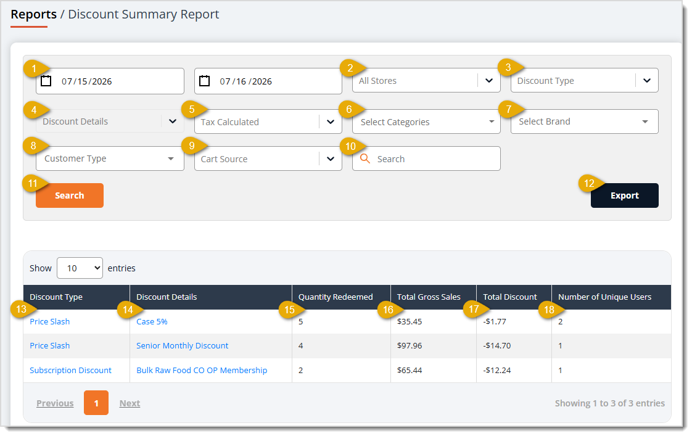
Task: Click the start date calendar icon
Action: (x=46, y=81)
